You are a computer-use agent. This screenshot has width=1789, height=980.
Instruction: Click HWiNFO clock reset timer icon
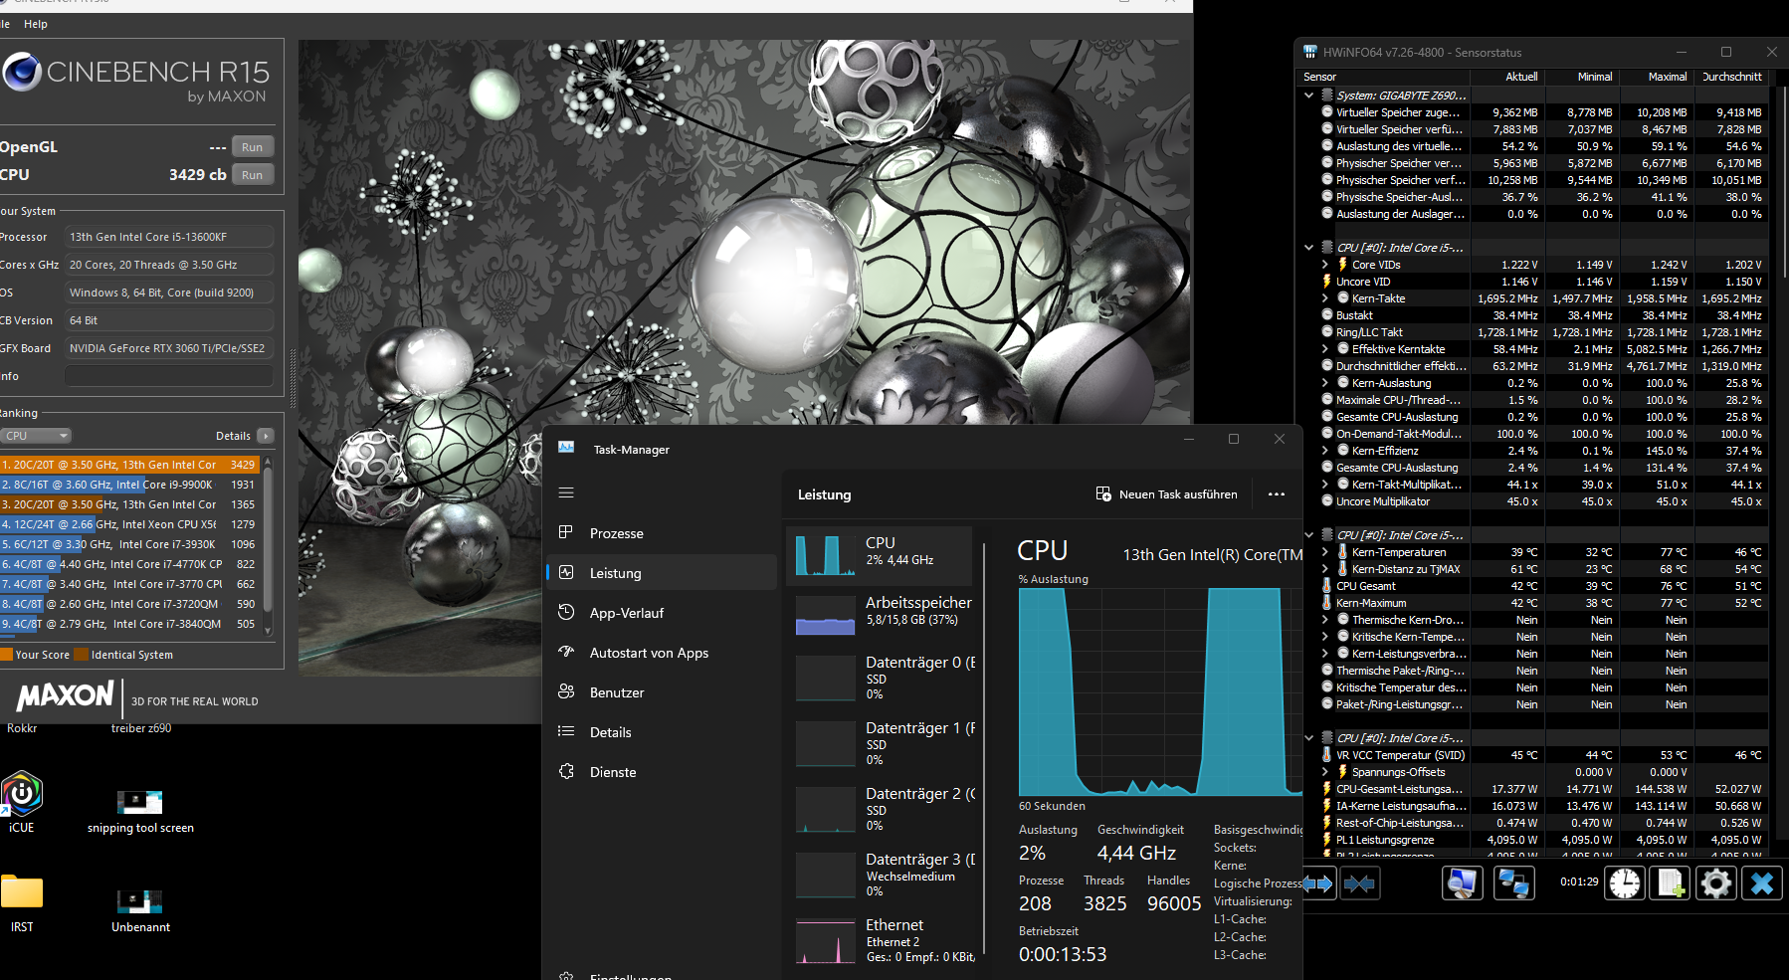tap(1625, 883)
